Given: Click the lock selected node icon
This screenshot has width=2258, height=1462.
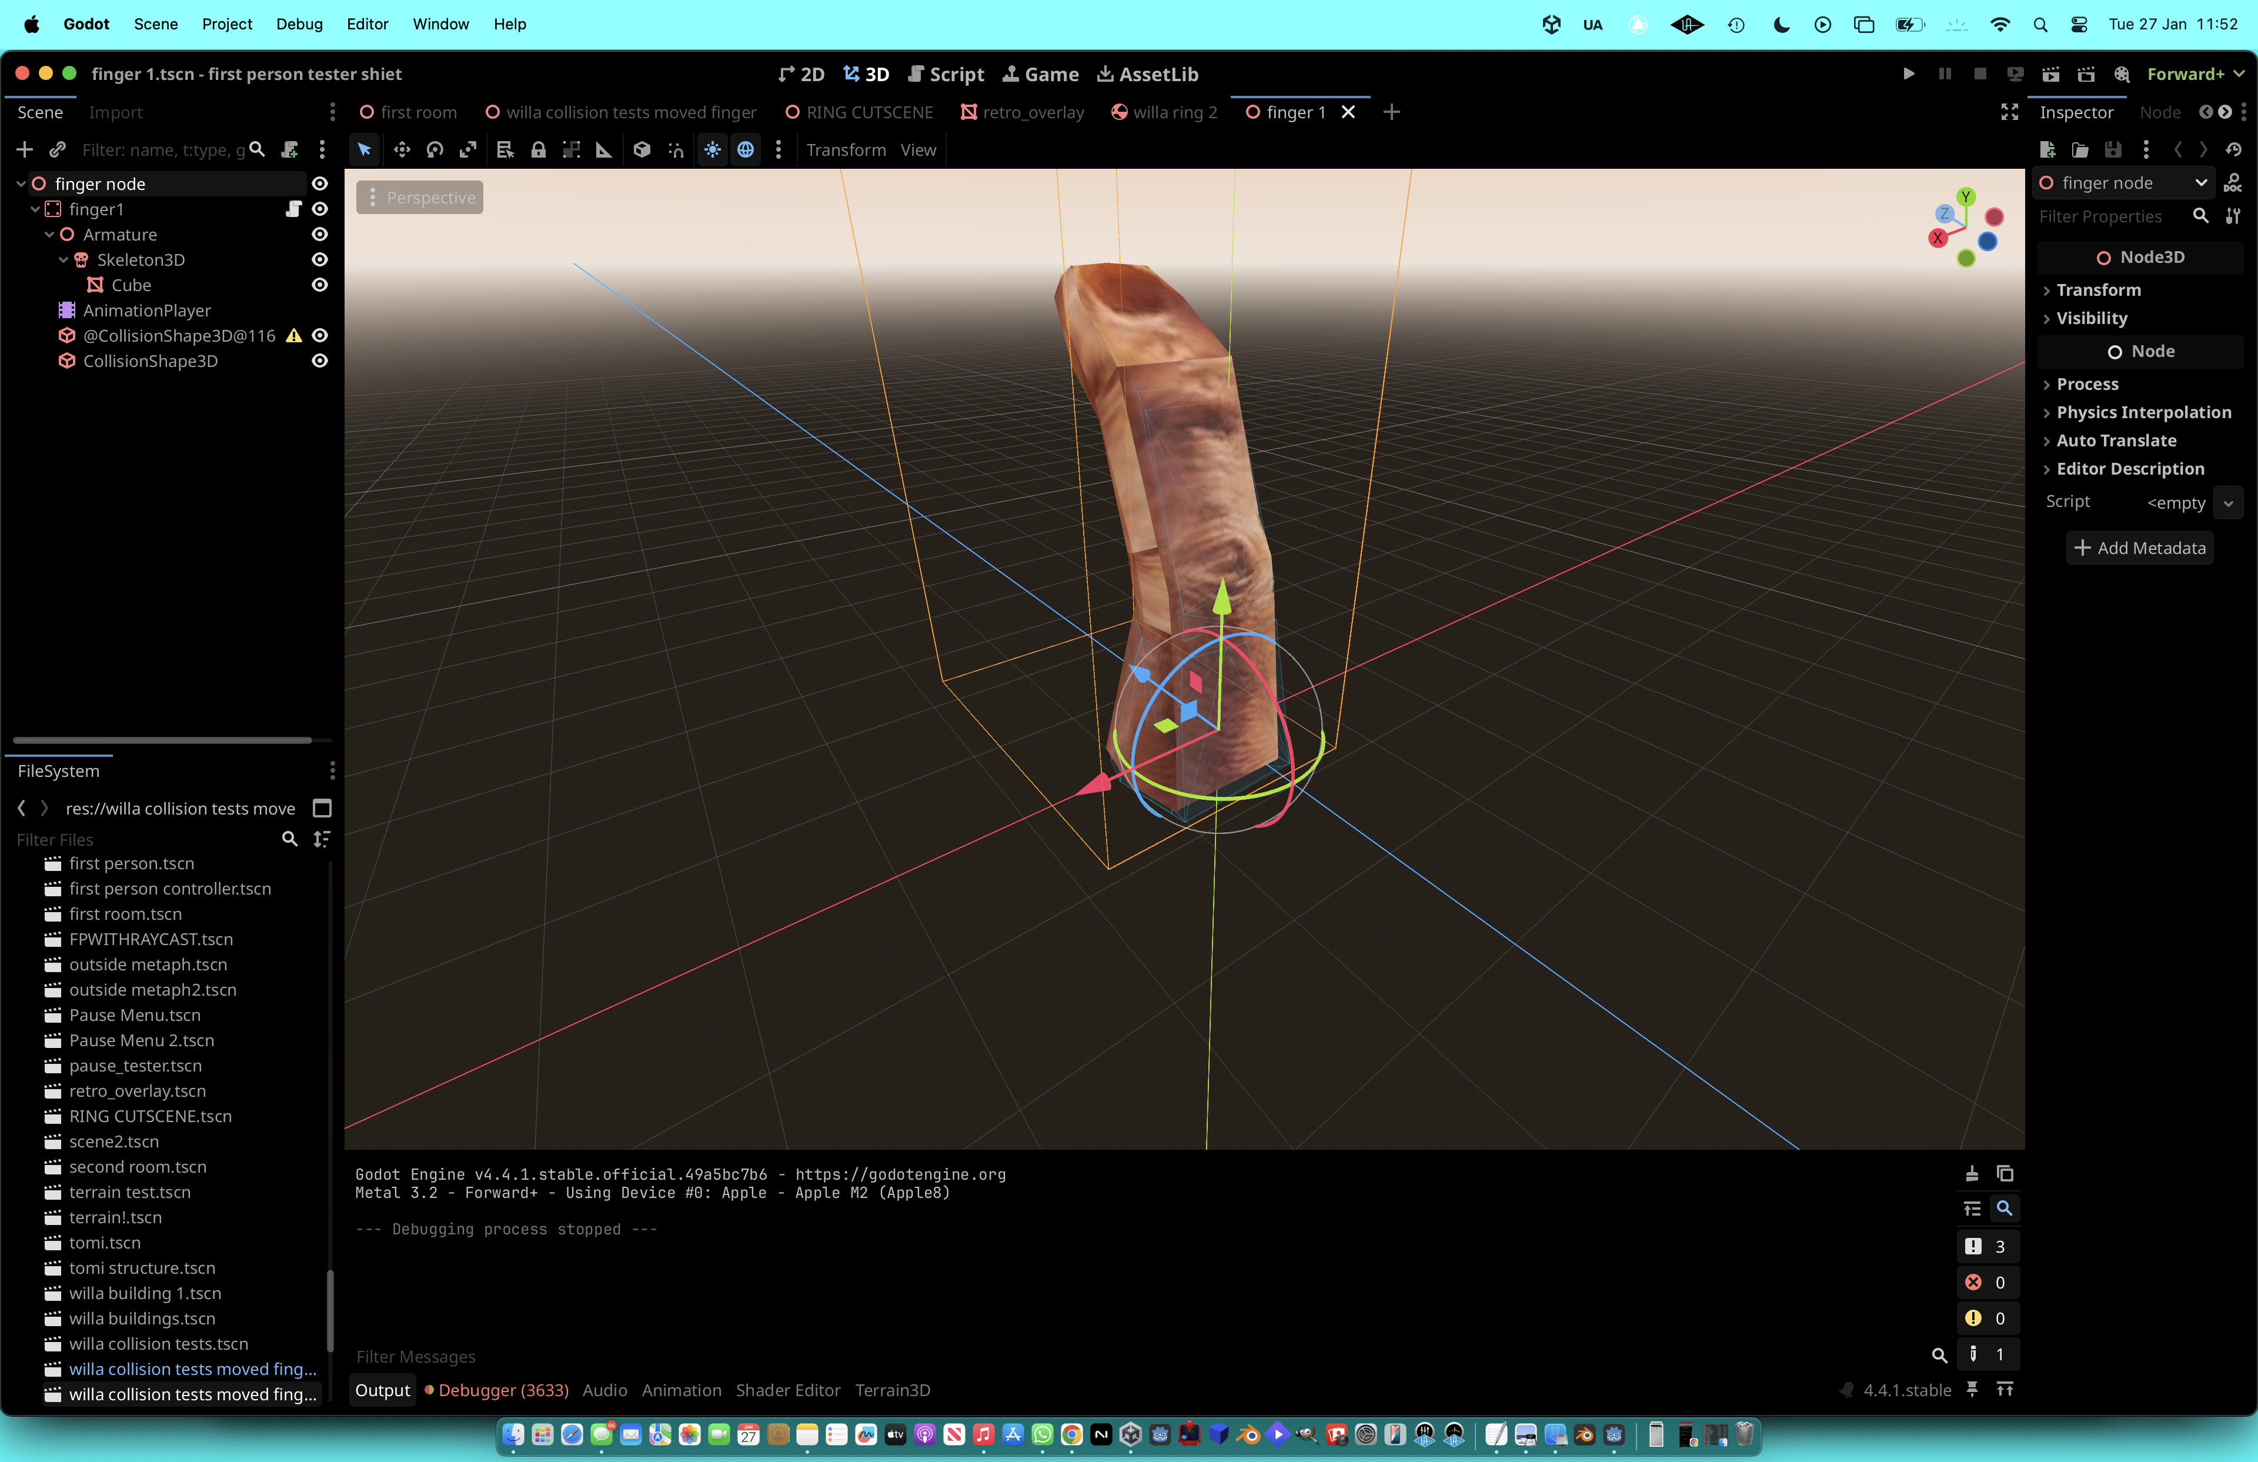Looking at the screenshot, I should 538,150.
